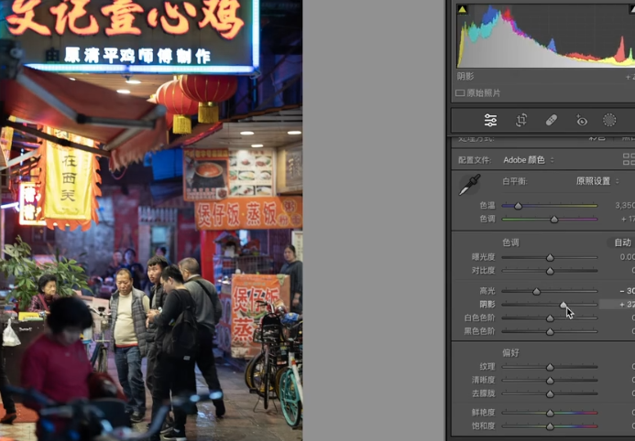Enable the 原始照片 checkbox
The width and height of the screenshot is (635, 441).
460,93
